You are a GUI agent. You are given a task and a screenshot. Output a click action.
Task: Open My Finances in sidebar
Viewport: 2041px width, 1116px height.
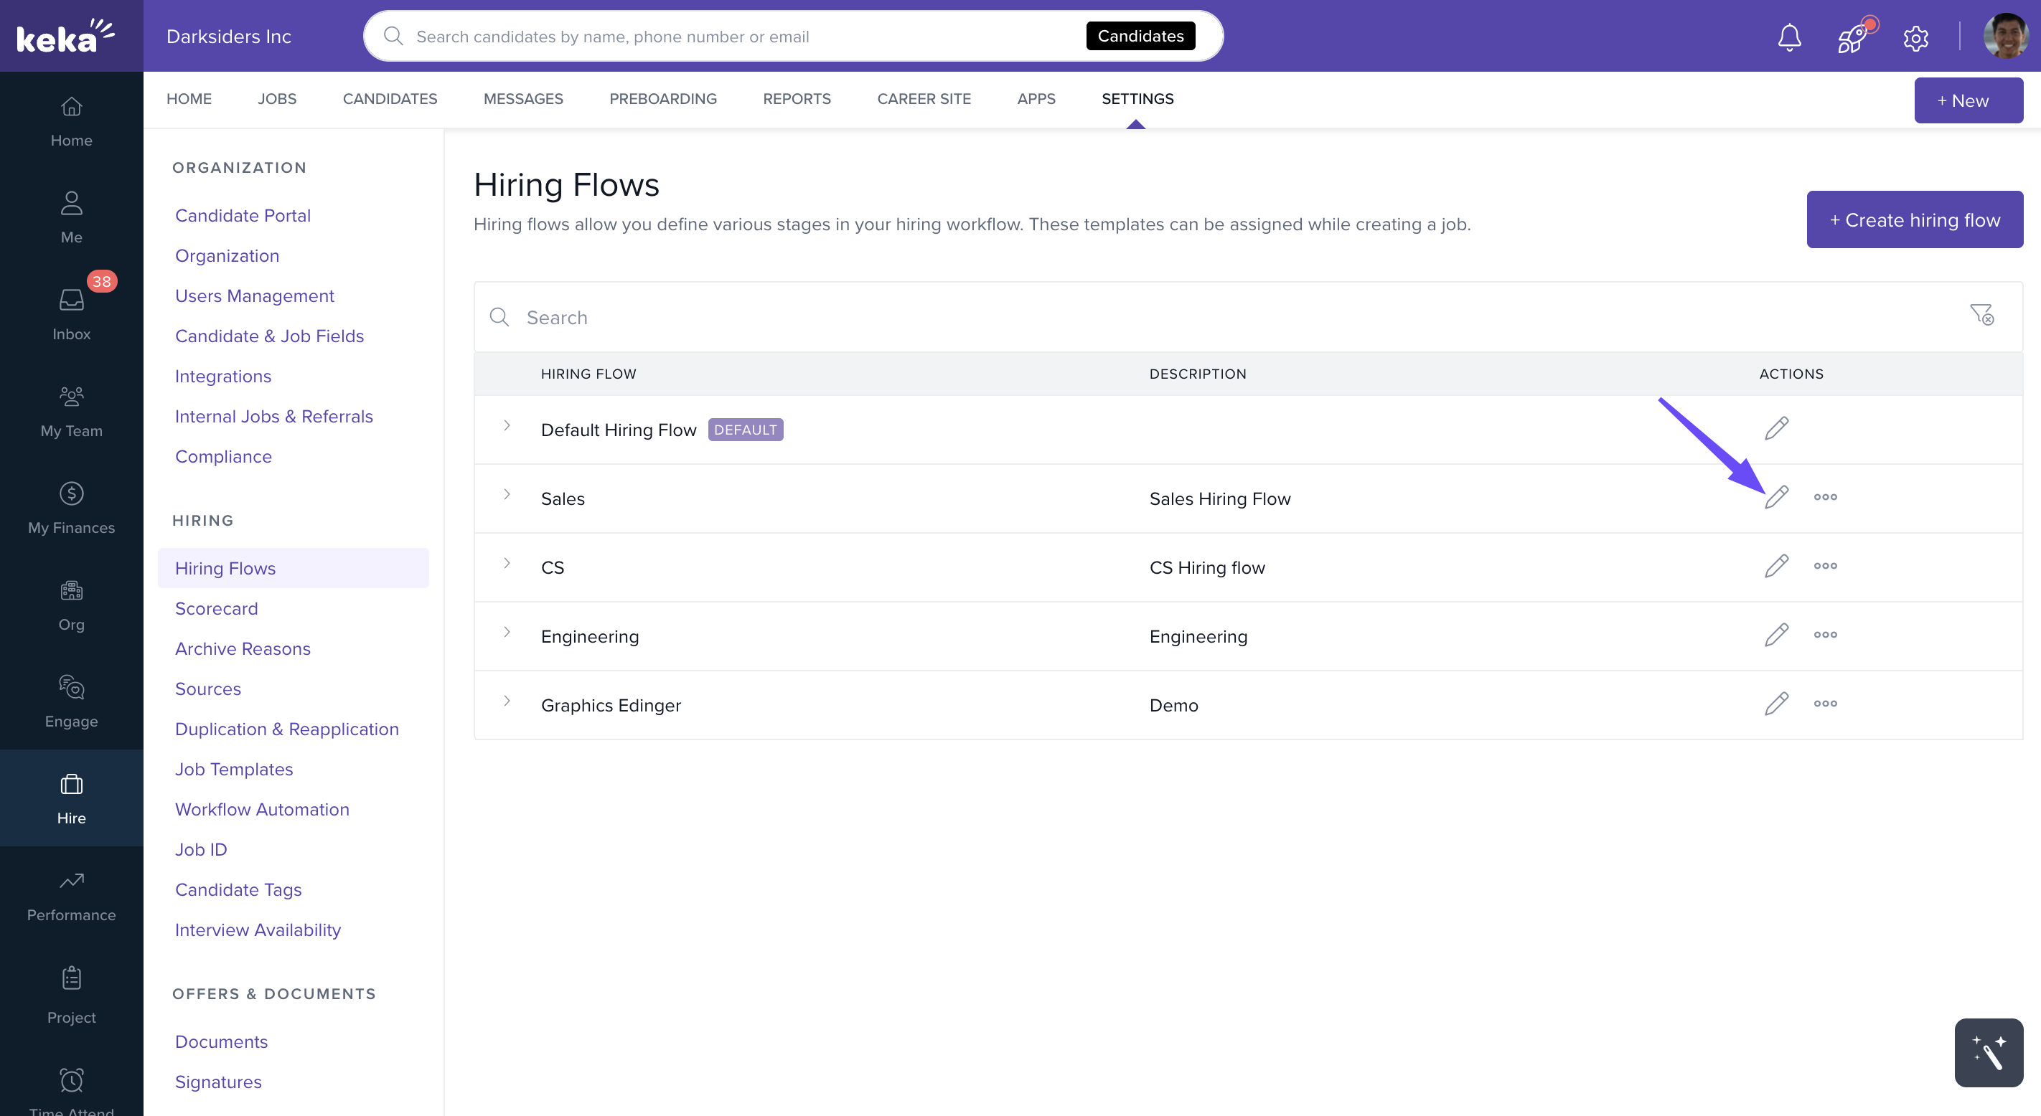coord(71,508)
